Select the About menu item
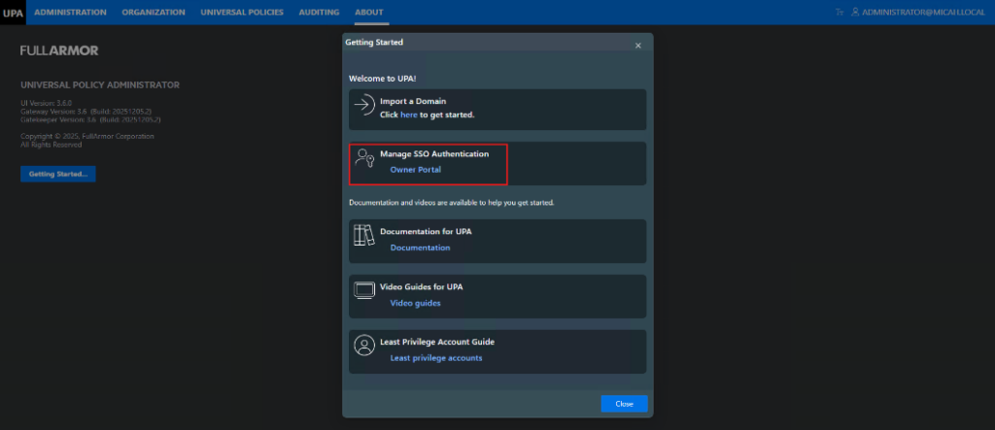The height and width of the screenshot is (430, 995). pos(369,13)
